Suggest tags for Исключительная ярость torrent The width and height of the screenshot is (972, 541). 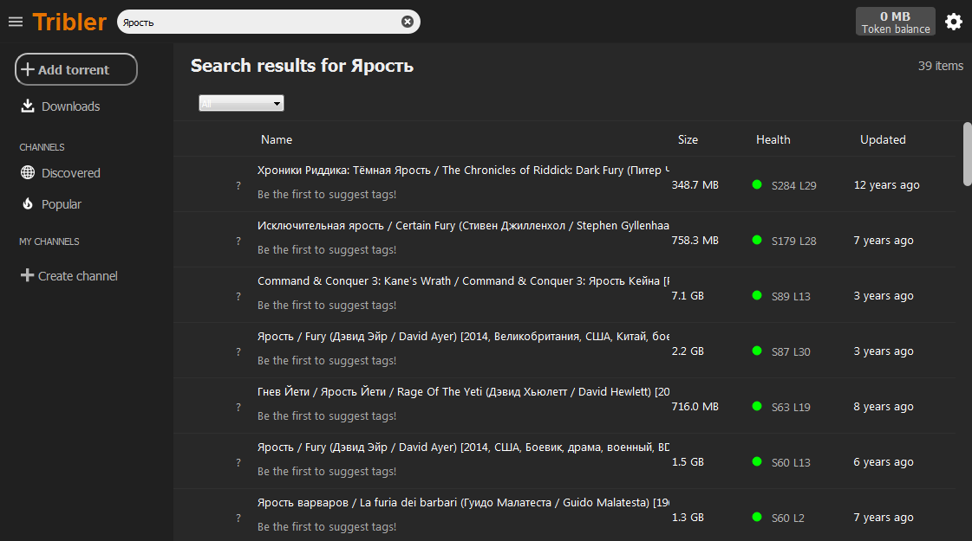[327, 250]
